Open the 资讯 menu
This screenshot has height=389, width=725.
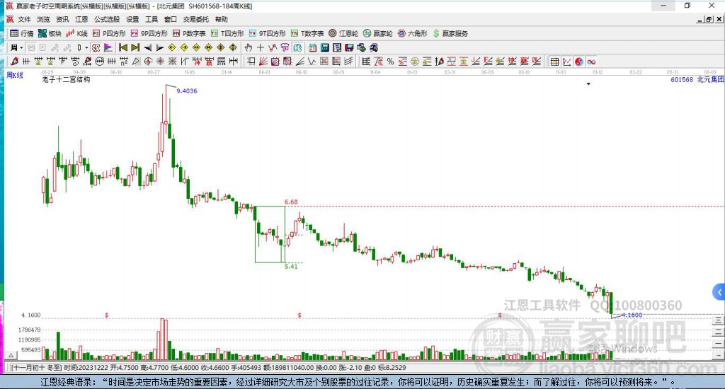[x=62, y=19]
